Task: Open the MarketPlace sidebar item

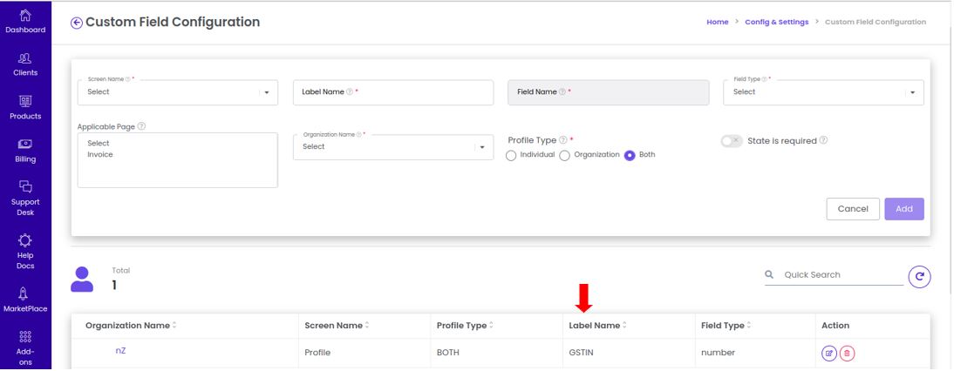Action: point(25,300)
